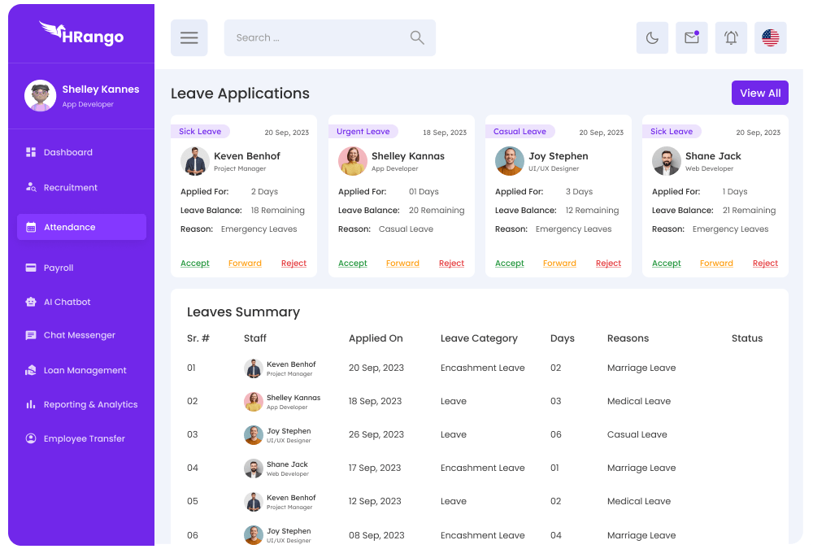
Task: Click the search magnifier icon
Action: [417, 37]
